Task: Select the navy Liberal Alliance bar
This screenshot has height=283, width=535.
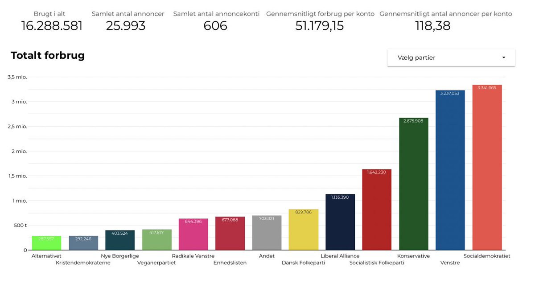Action: click(340, 222)
